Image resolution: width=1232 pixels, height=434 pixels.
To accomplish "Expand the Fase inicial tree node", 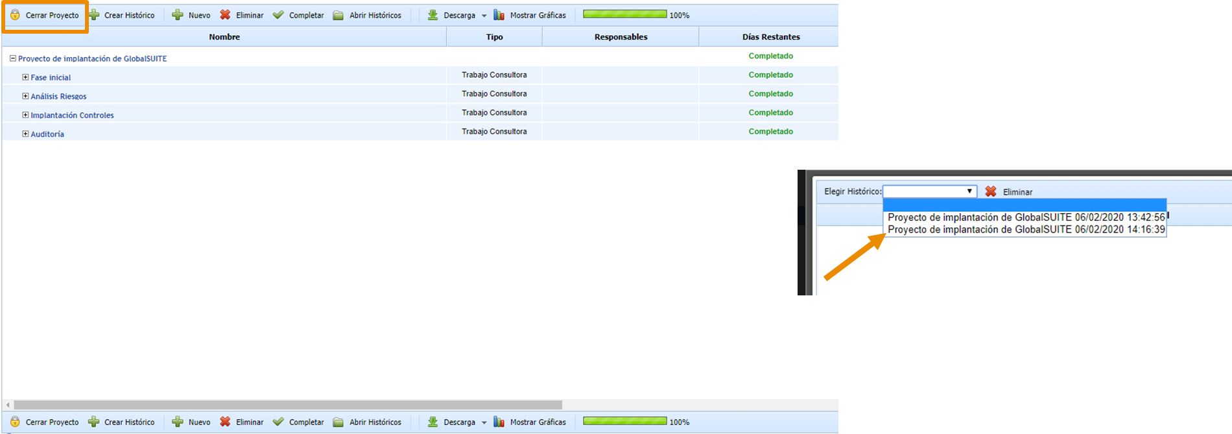I will 25,77.
